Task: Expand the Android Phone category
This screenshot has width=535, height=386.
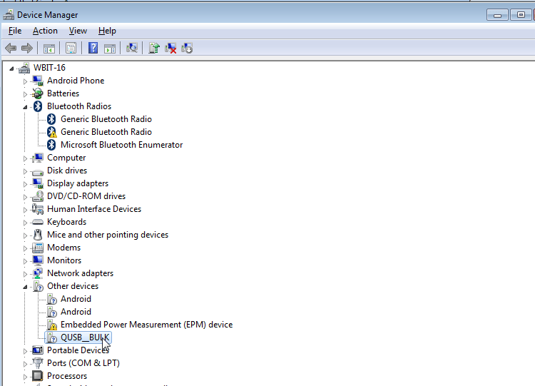Action: 25,81
